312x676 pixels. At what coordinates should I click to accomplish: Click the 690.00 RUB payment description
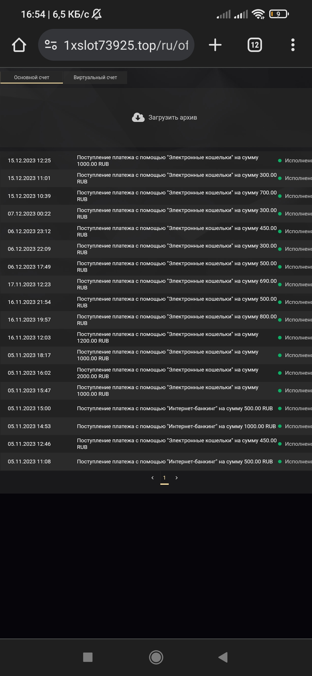pyautogui.click(x=177, y=284)
